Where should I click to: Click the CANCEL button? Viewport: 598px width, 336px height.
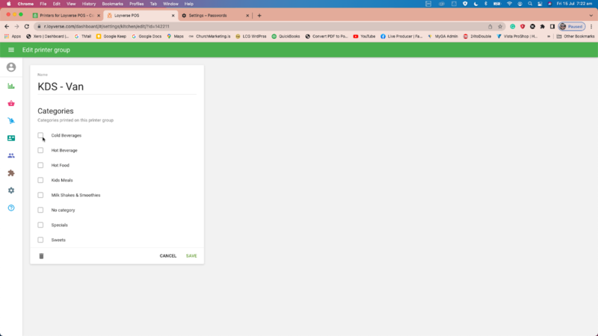click(167, 256)
